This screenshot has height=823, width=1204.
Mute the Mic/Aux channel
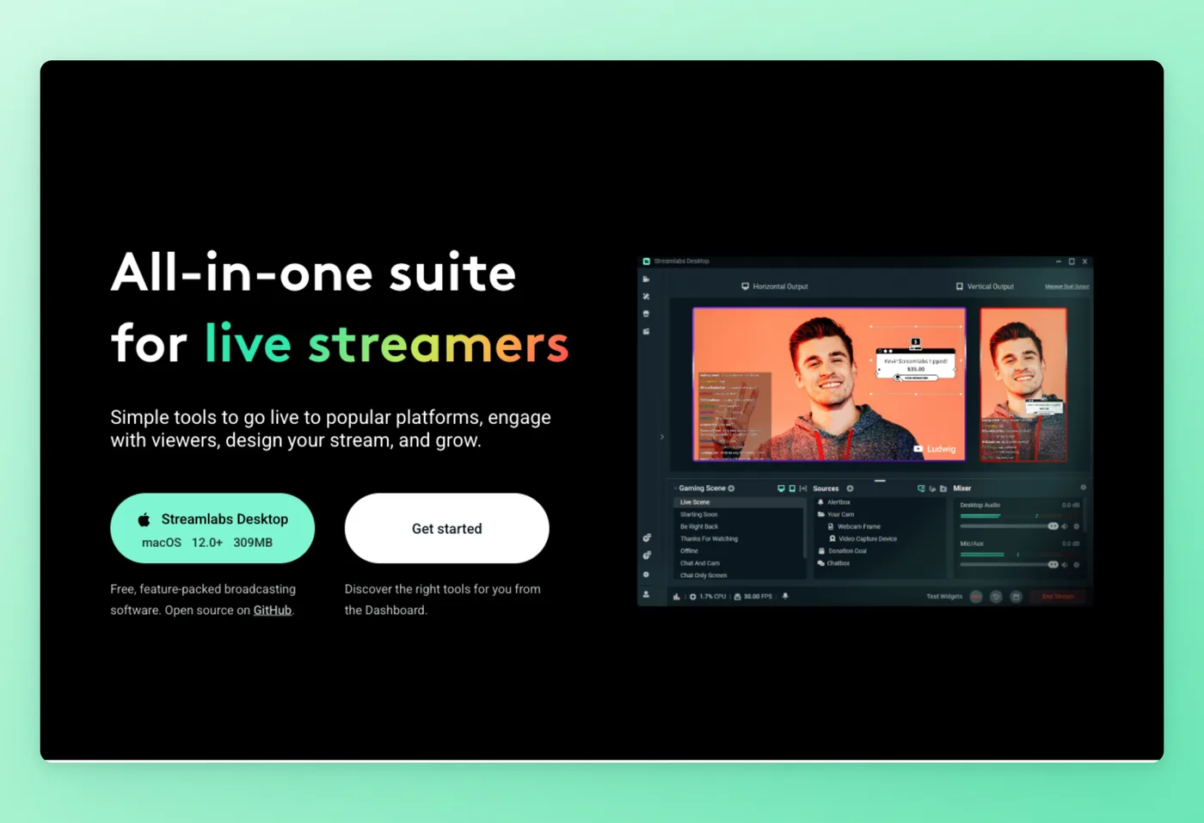(1065, 565)
